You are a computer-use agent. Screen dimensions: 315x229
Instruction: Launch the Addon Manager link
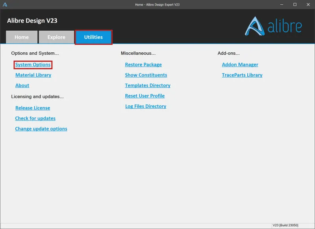click(240, 65)
